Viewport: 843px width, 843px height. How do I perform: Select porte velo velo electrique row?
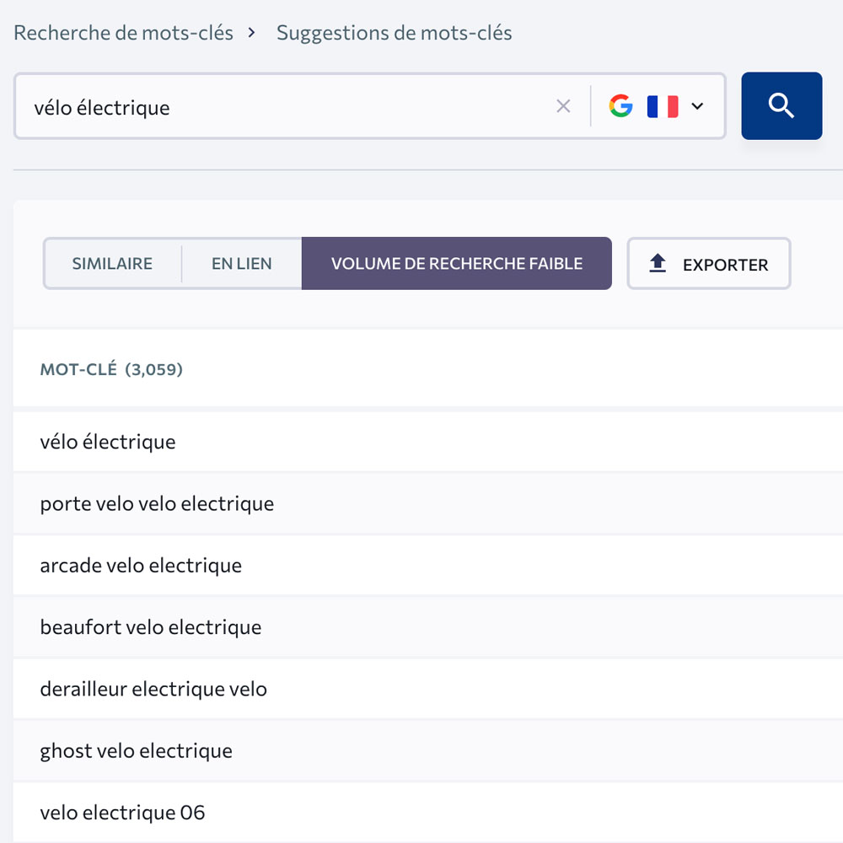pos(428,504)
